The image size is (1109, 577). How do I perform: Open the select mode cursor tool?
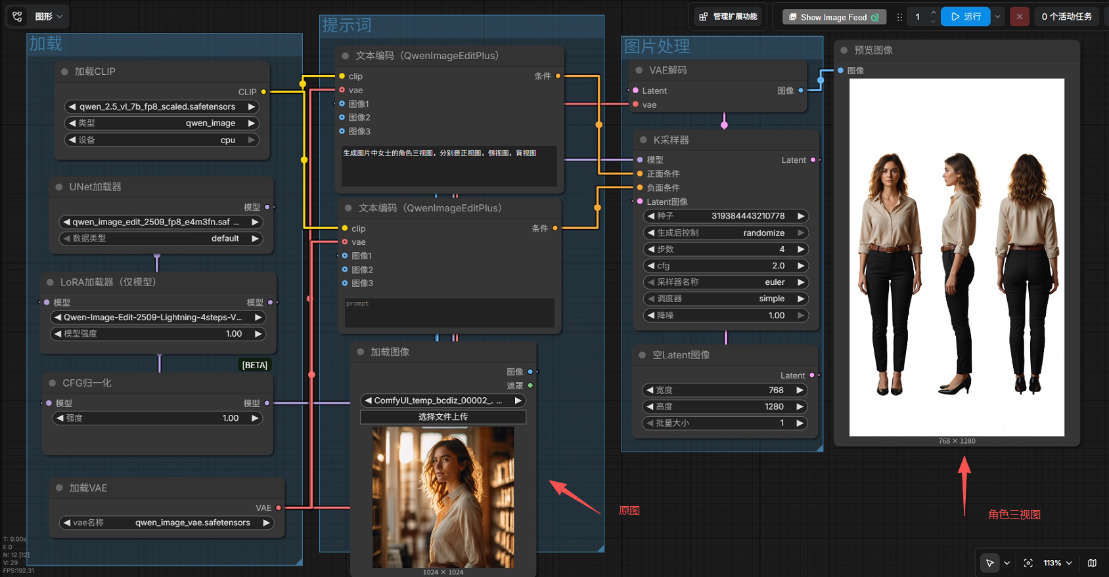coord(989,563)
